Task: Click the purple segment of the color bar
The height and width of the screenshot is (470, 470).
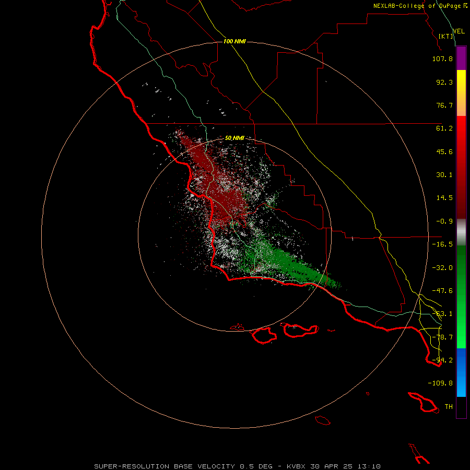Action: point(461,58)
